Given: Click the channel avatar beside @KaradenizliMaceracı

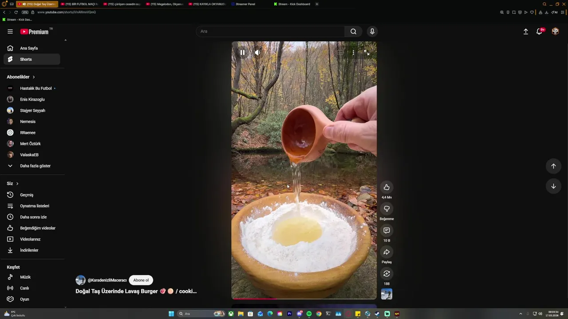Looking at the screenshot, I should (80, 280).
